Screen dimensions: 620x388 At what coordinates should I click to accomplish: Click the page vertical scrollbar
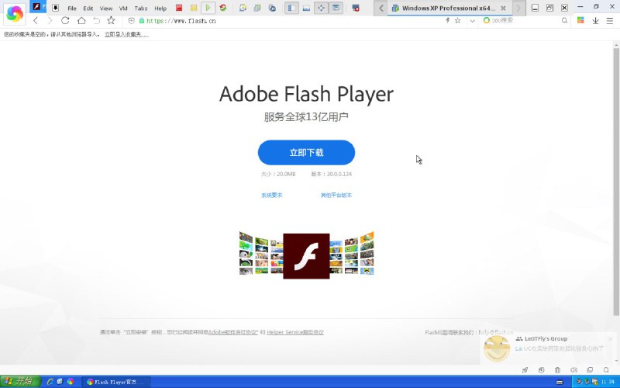(x=616, y=182)
